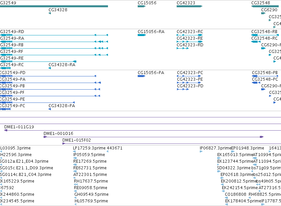
Task: Select BAC clone DME1-011G19 label
Action: 19,127
